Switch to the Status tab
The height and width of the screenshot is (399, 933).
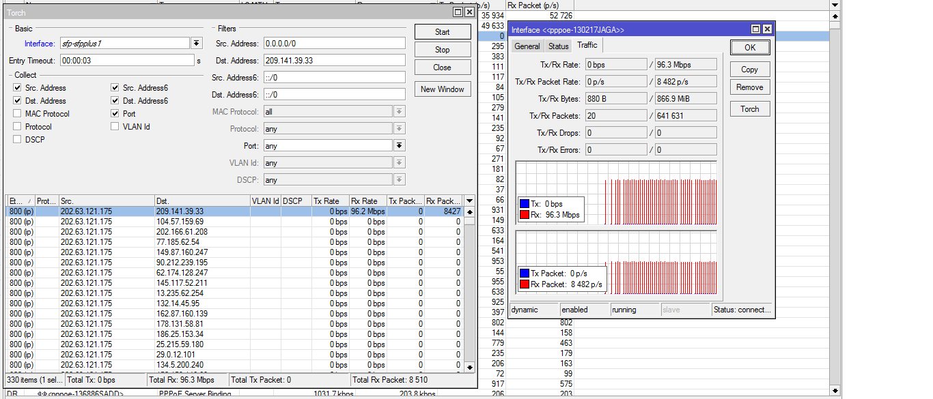tap(558, 46)
